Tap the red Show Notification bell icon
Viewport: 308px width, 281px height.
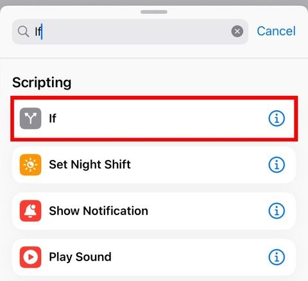point(31,211)
